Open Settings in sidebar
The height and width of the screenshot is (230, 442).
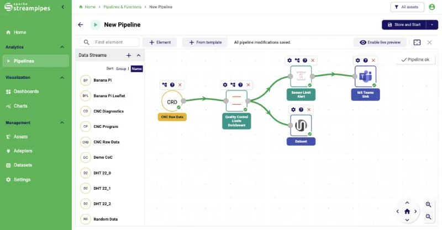(36, 180)
